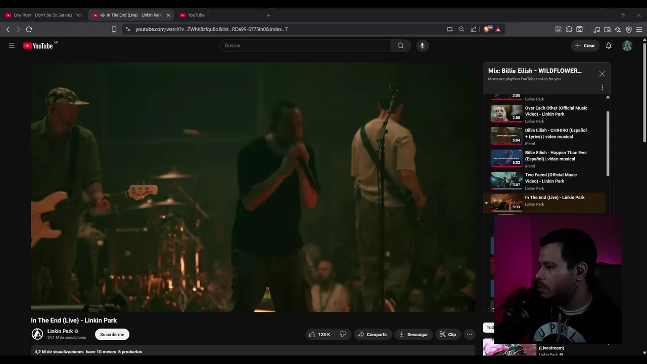Open the Linkin Park channel name link

[60, 331]
